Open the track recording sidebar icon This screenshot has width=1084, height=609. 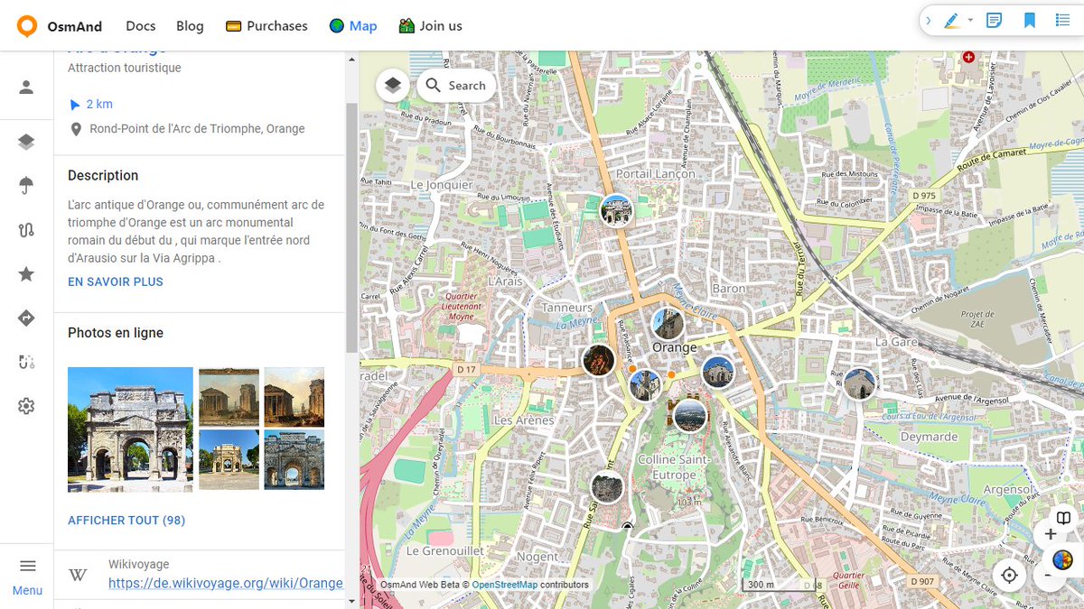tap(26, 361)
